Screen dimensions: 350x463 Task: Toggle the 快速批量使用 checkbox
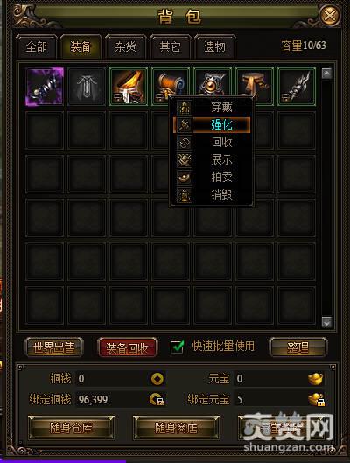pyautogui.click(x=177, y=347)
